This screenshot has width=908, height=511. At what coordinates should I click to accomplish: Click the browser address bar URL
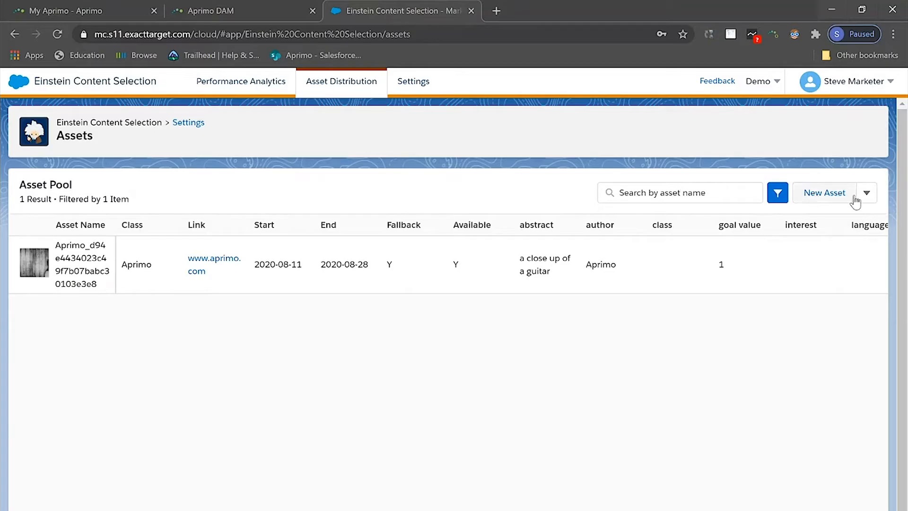click(252, 34)
